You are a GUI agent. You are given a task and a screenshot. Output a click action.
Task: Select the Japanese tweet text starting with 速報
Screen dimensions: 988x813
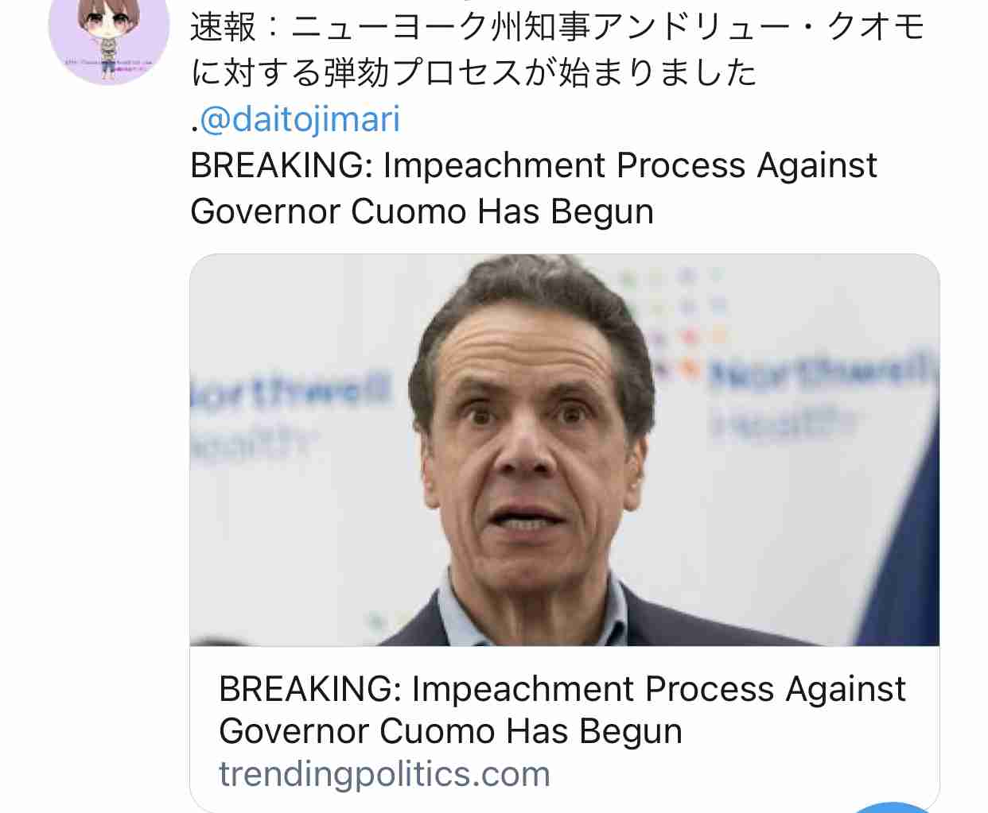[557, 49]
